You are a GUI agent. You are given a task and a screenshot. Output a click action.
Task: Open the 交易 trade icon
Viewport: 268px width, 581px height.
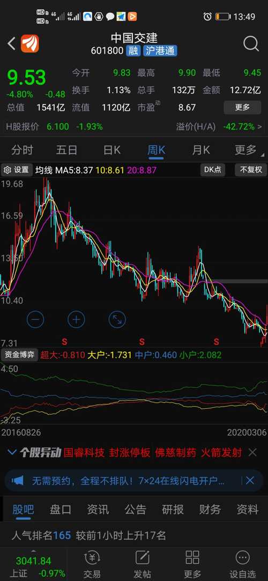tap(92, 565)
